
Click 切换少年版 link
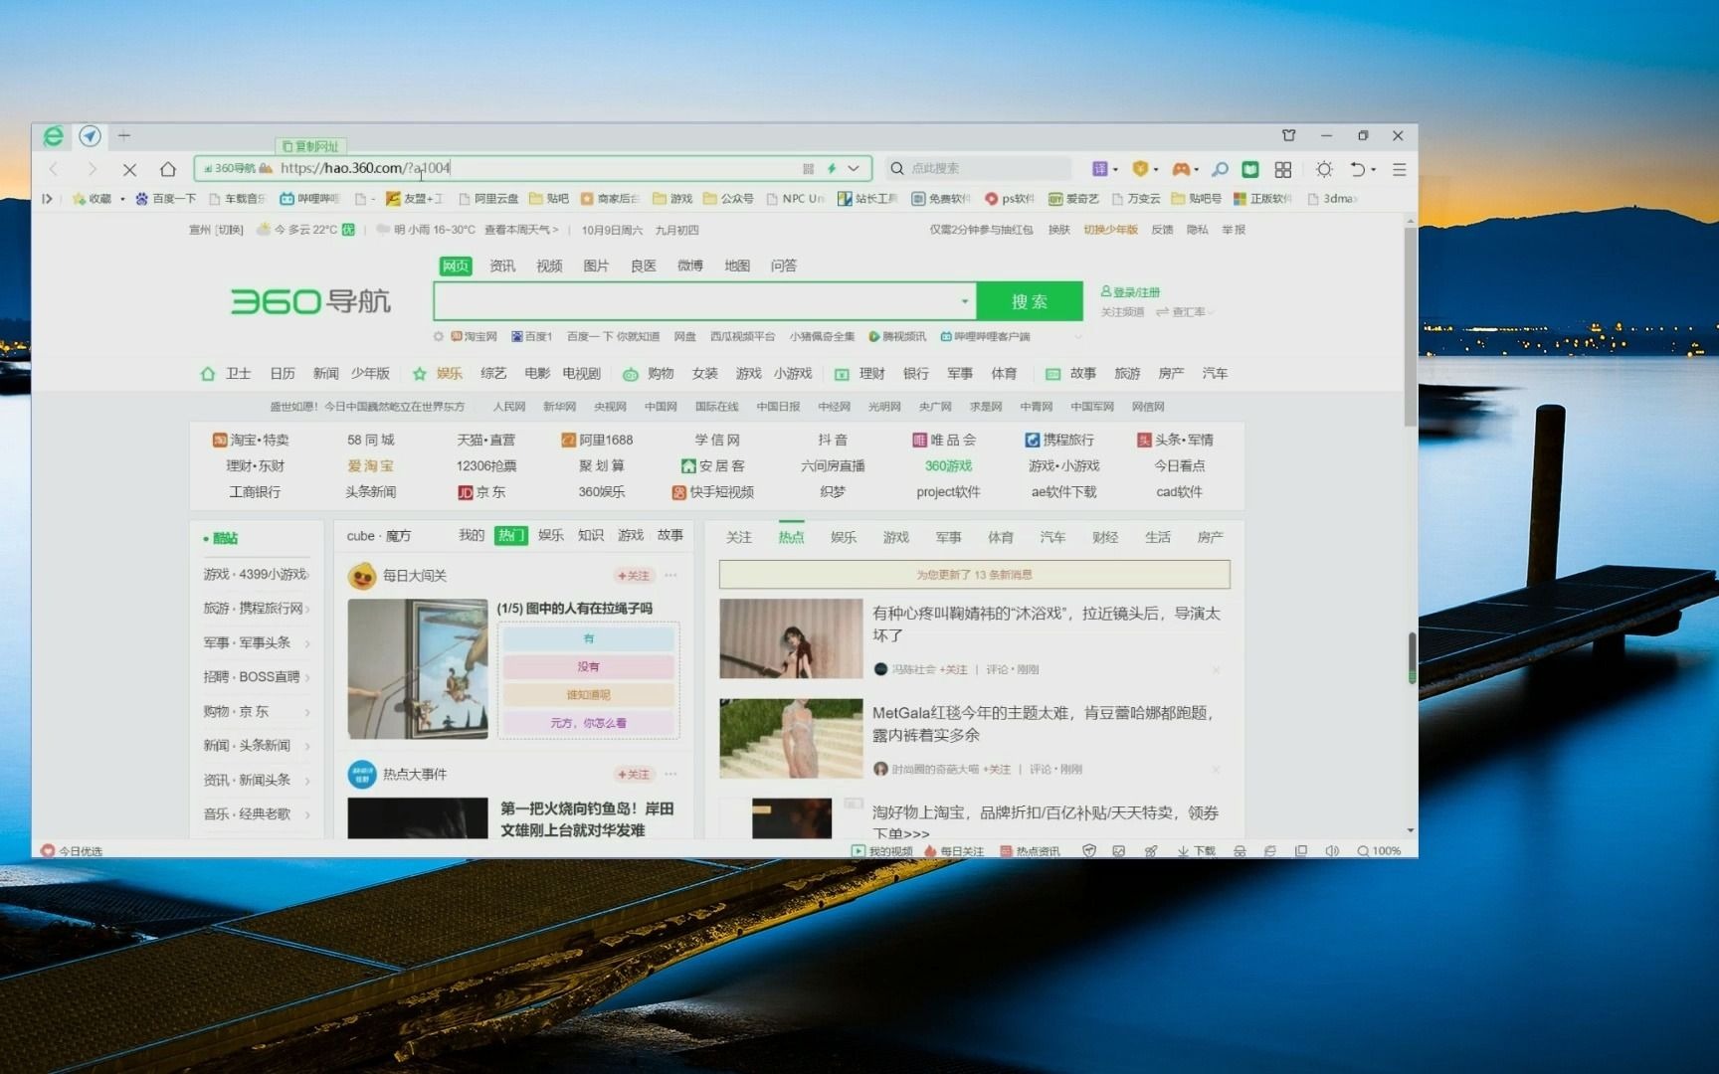1110,230
